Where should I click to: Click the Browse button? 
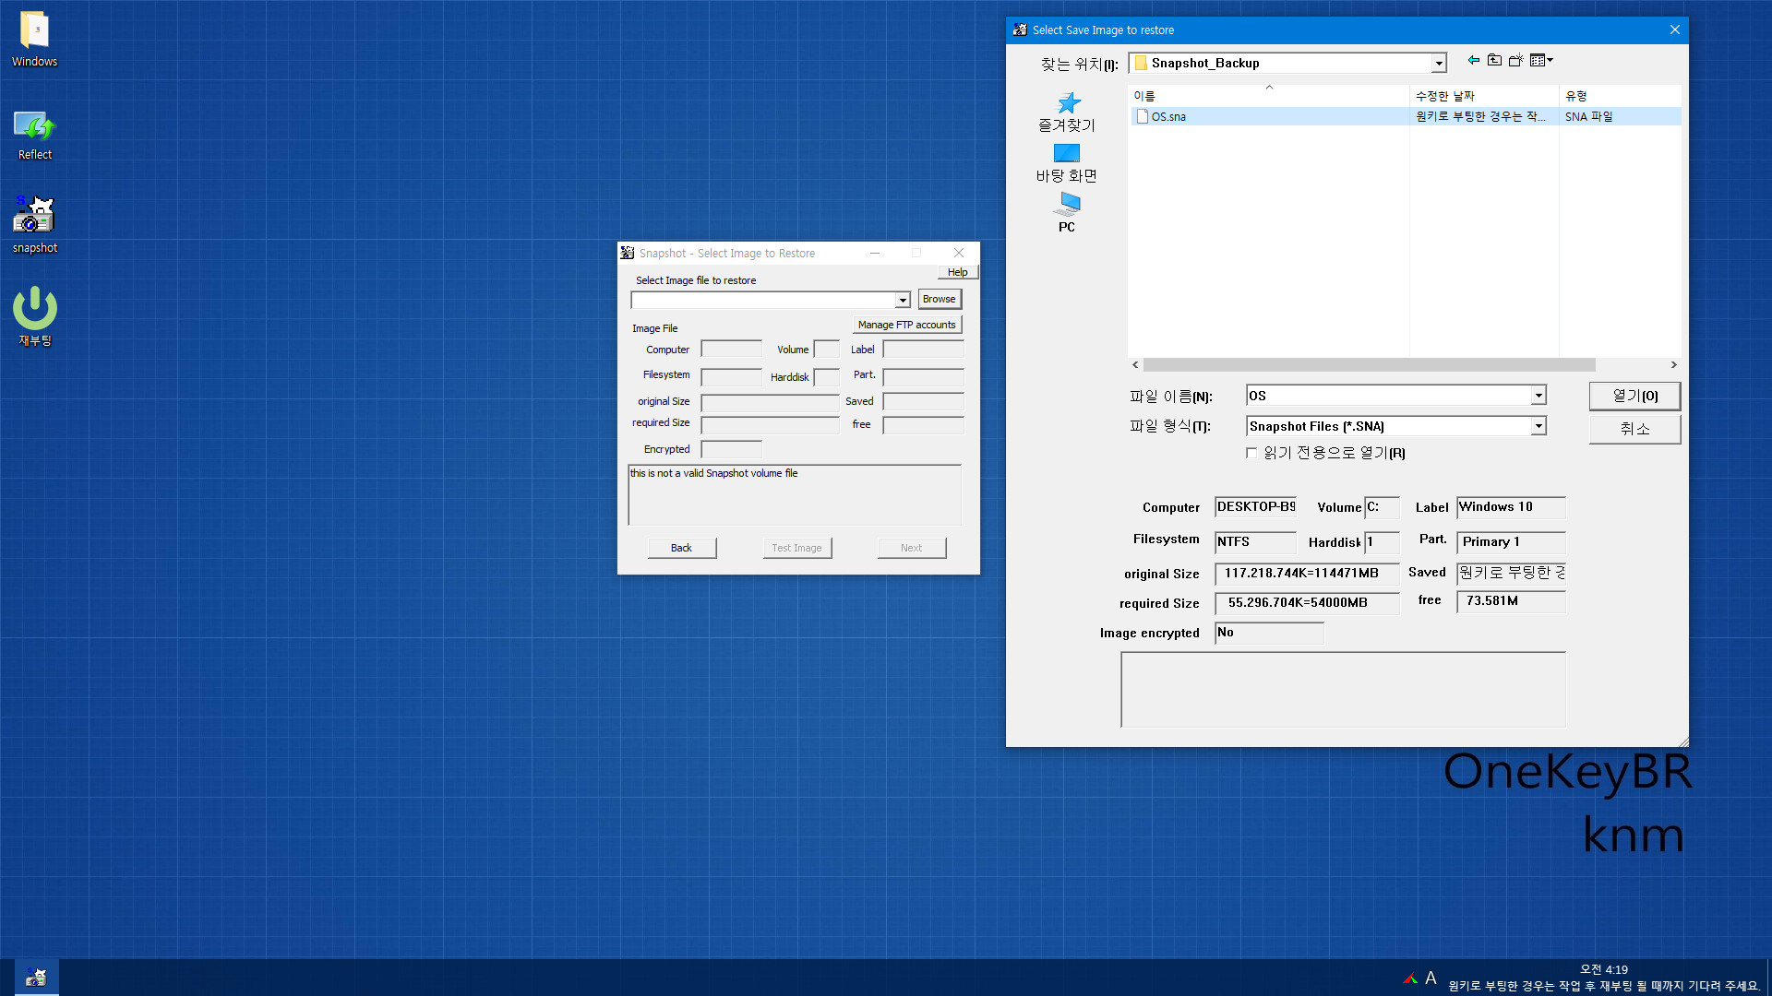click(x=940, y=300)
